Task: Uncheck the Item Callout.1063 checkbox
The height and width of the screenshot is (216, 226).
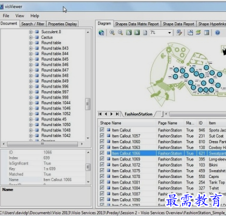Action: coord(102,147)
